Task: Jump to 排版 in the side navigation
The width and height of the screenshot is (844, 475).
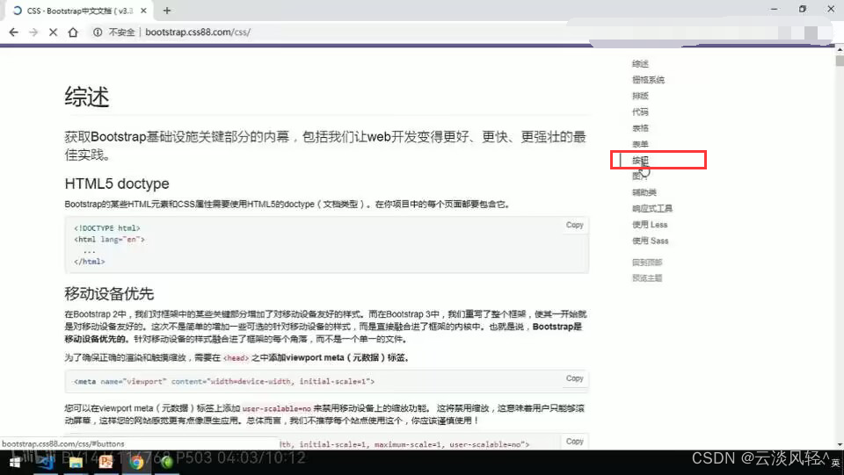Action: point(640,96)
